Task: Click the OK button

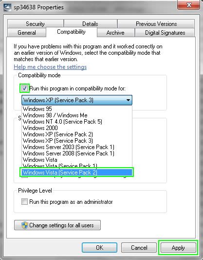Action: pyautogui.click(x=99, y=248)
